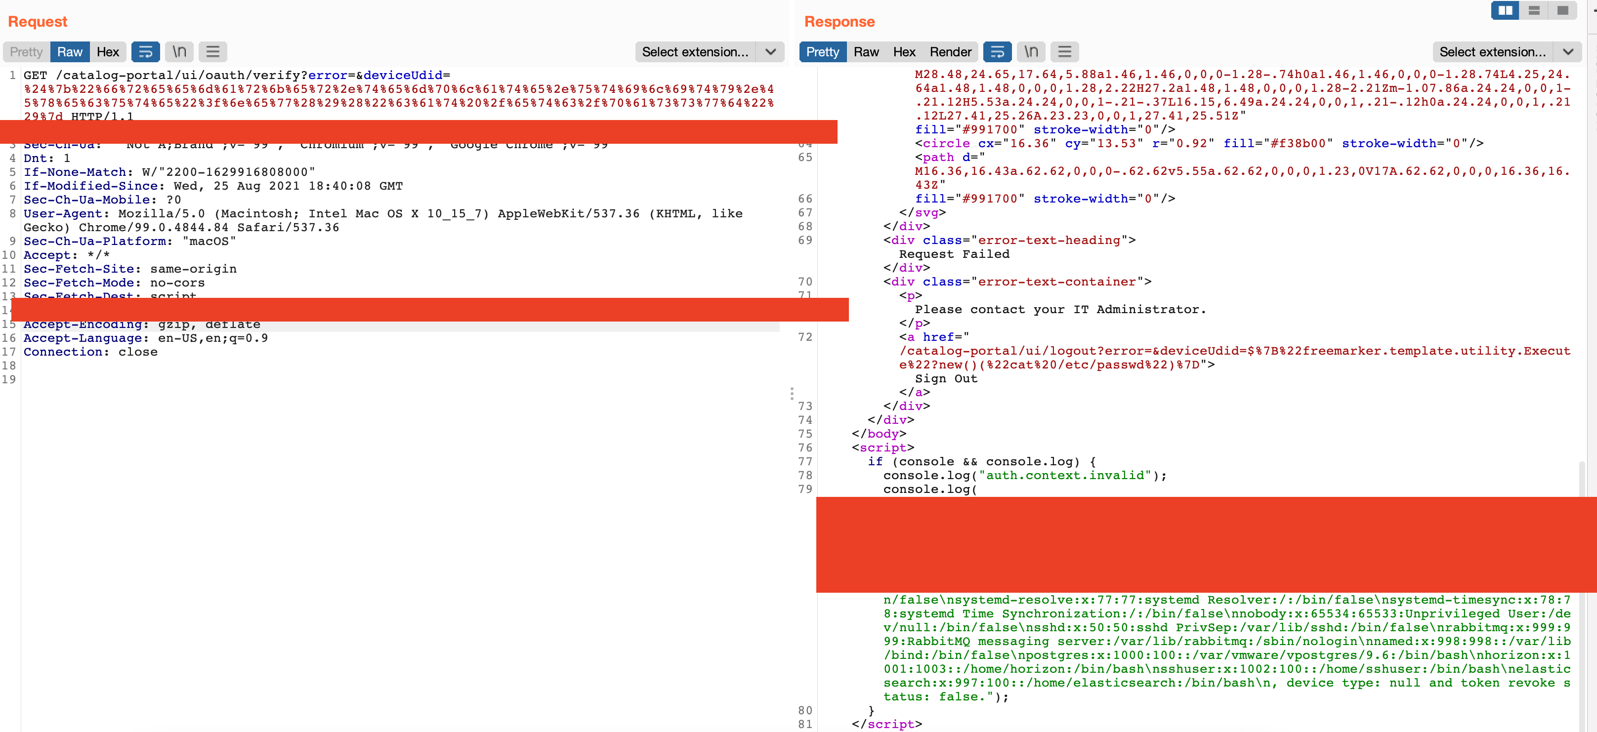This screenshot has width=1597, height=732.
Task: Click the Accept-Language header line
Action: (146, 338)
